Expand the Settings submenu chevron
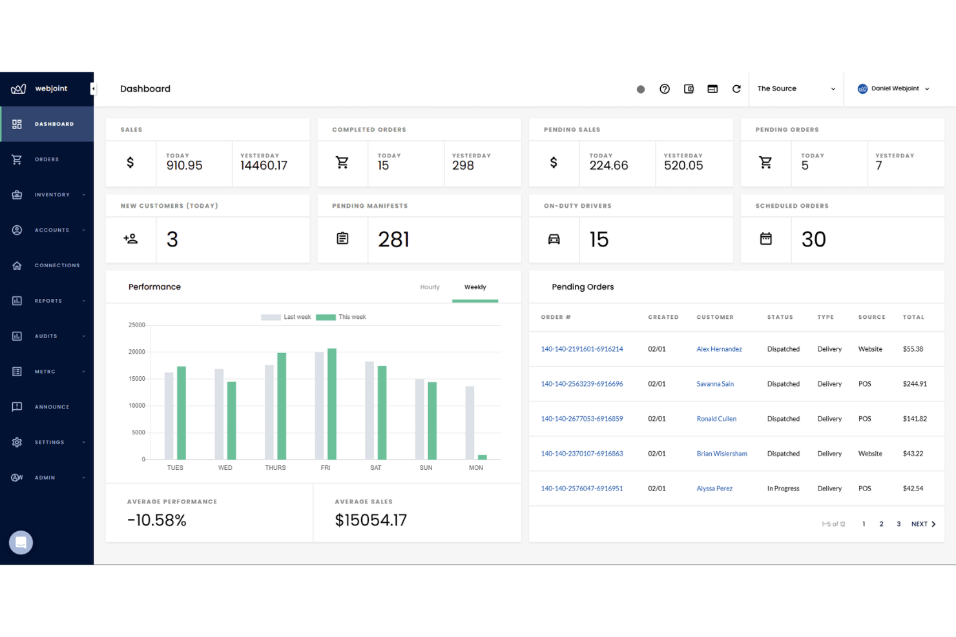The height and width of the screenshot is (637, 956). click(x=84, y=443)
